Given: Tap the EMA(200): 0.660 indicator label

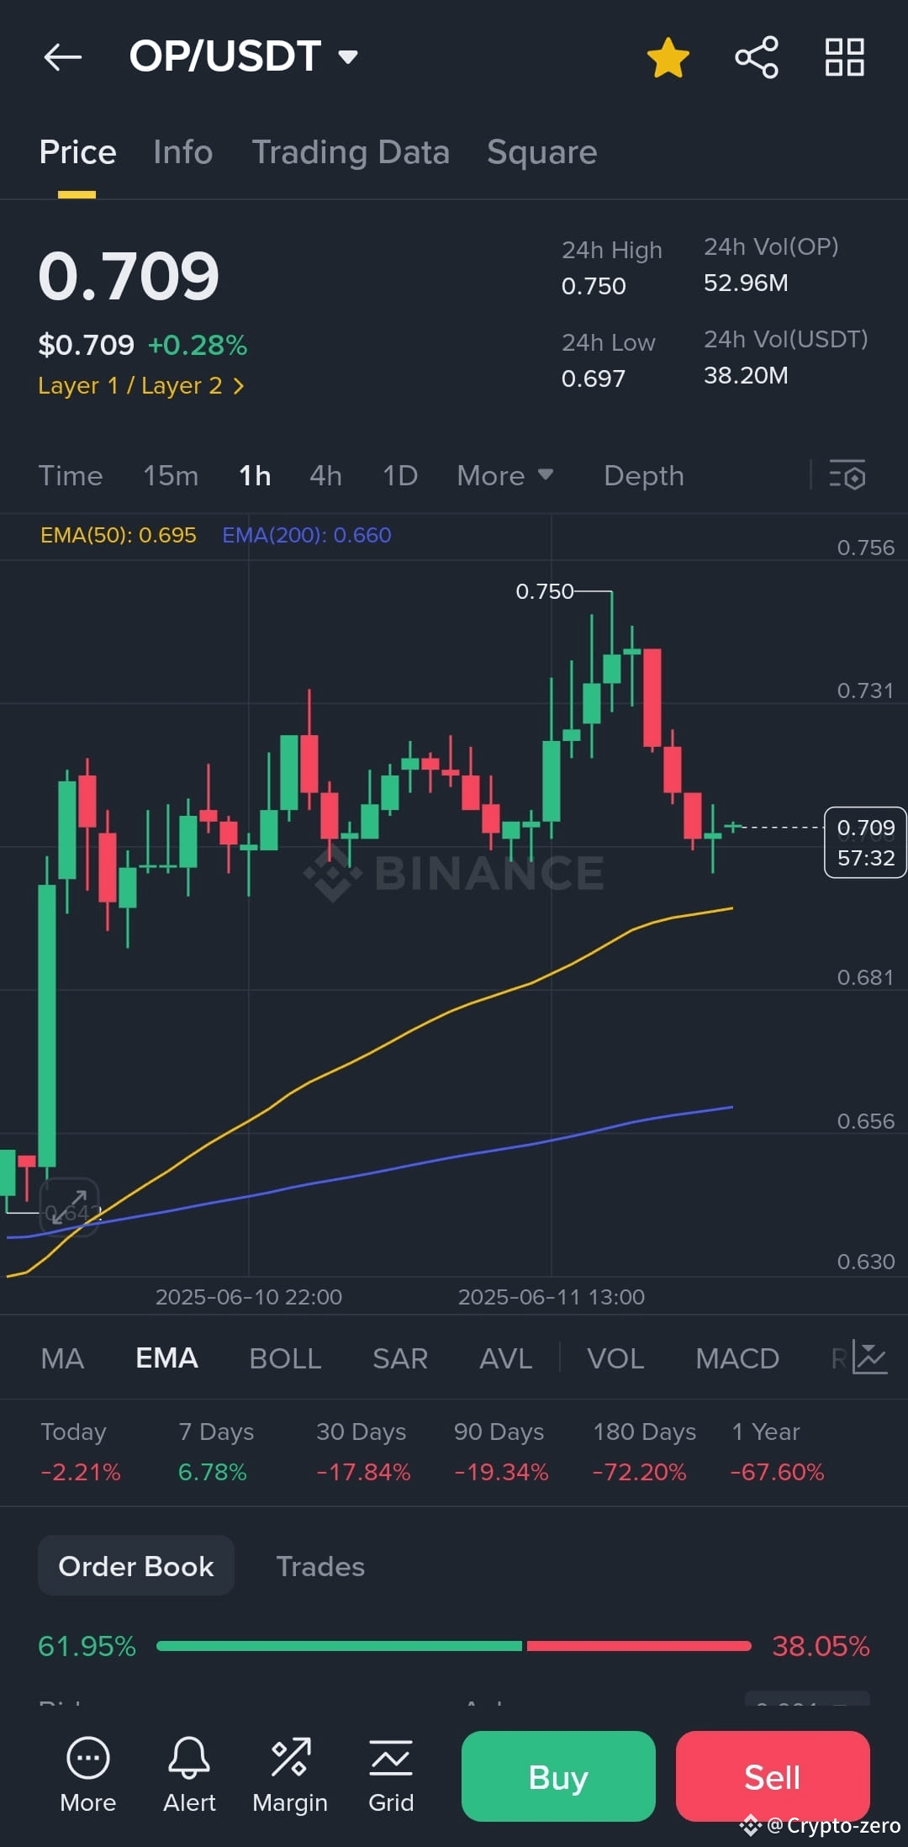Looking at the screenshot, I should click(307, 535).
